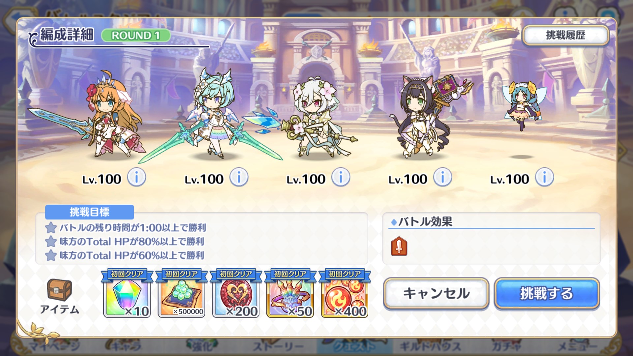Start the battle with 挑戦する
The image size is (633, 356).
pyautogui.click(x=547, y=293)
